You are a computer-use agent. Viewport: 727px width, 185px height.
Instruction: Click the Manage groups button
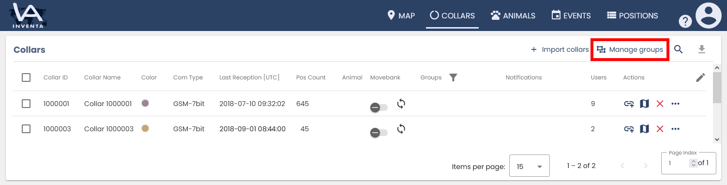coord(630,49)
